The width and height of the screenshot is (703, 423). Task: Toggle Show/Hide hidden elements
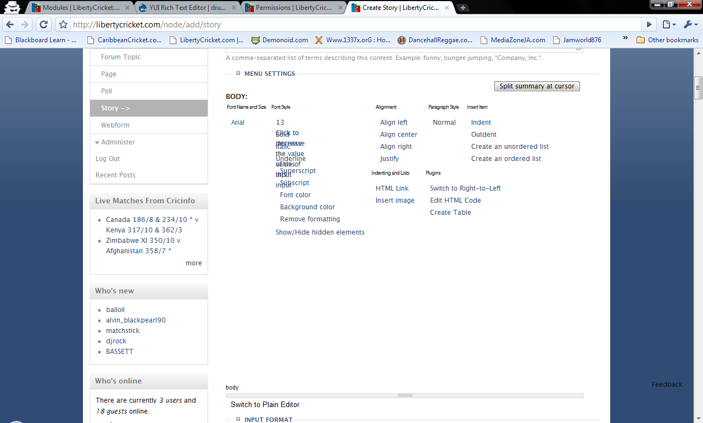tap(320, 232)
